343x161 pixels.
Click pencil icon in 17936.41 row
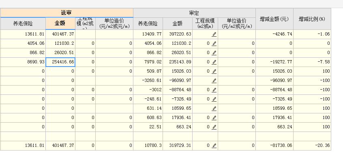click(214, 118)
